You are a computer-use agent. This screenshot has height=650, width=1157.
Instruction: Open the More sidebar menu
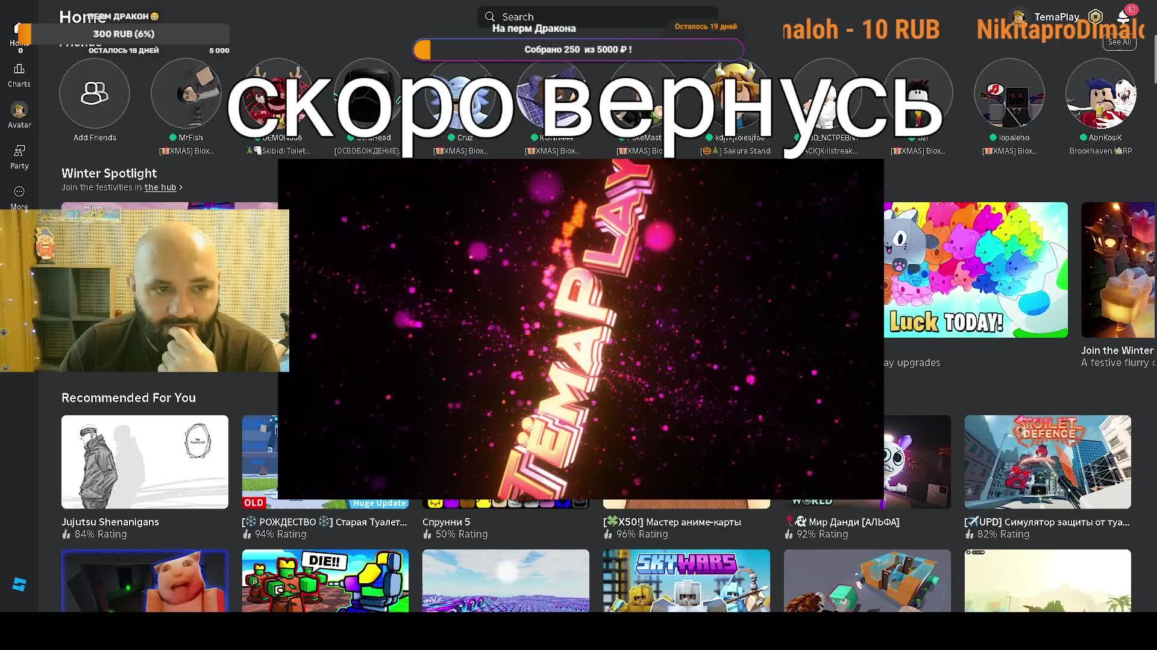pos(19,197)
